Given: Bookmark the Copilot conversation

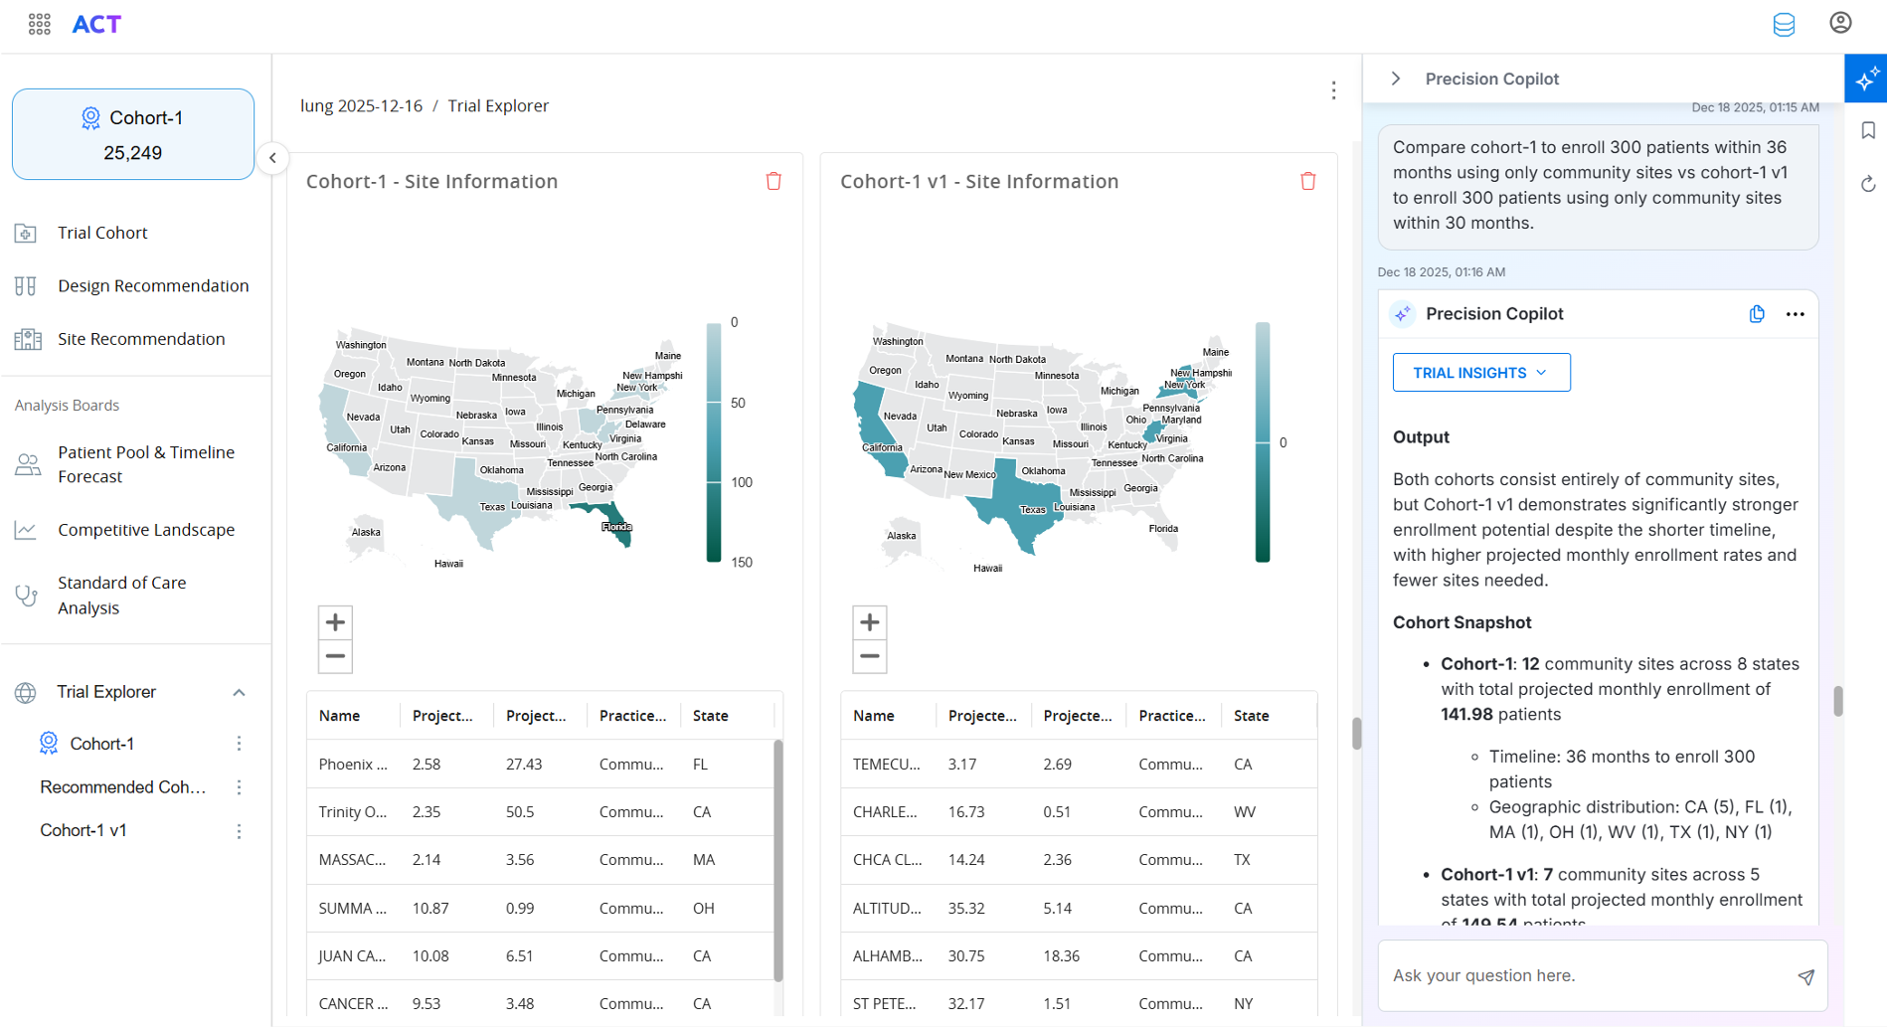Looking at the screenshot, I should click(x=1868, y=130).
